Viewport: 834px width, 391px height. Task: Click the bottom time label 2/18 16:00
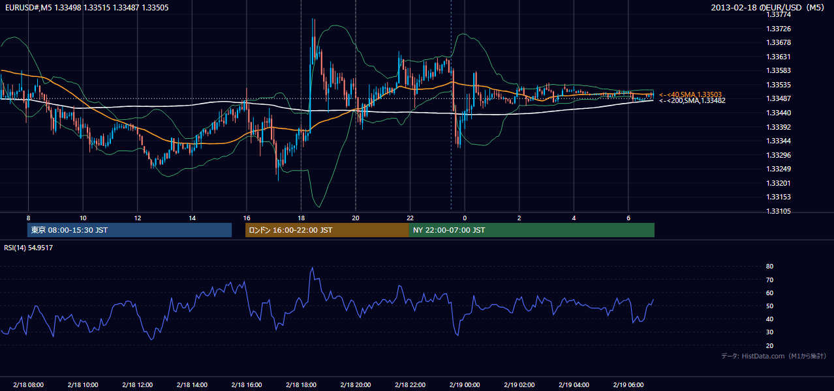pyautogui.click(x=246, y=385)
